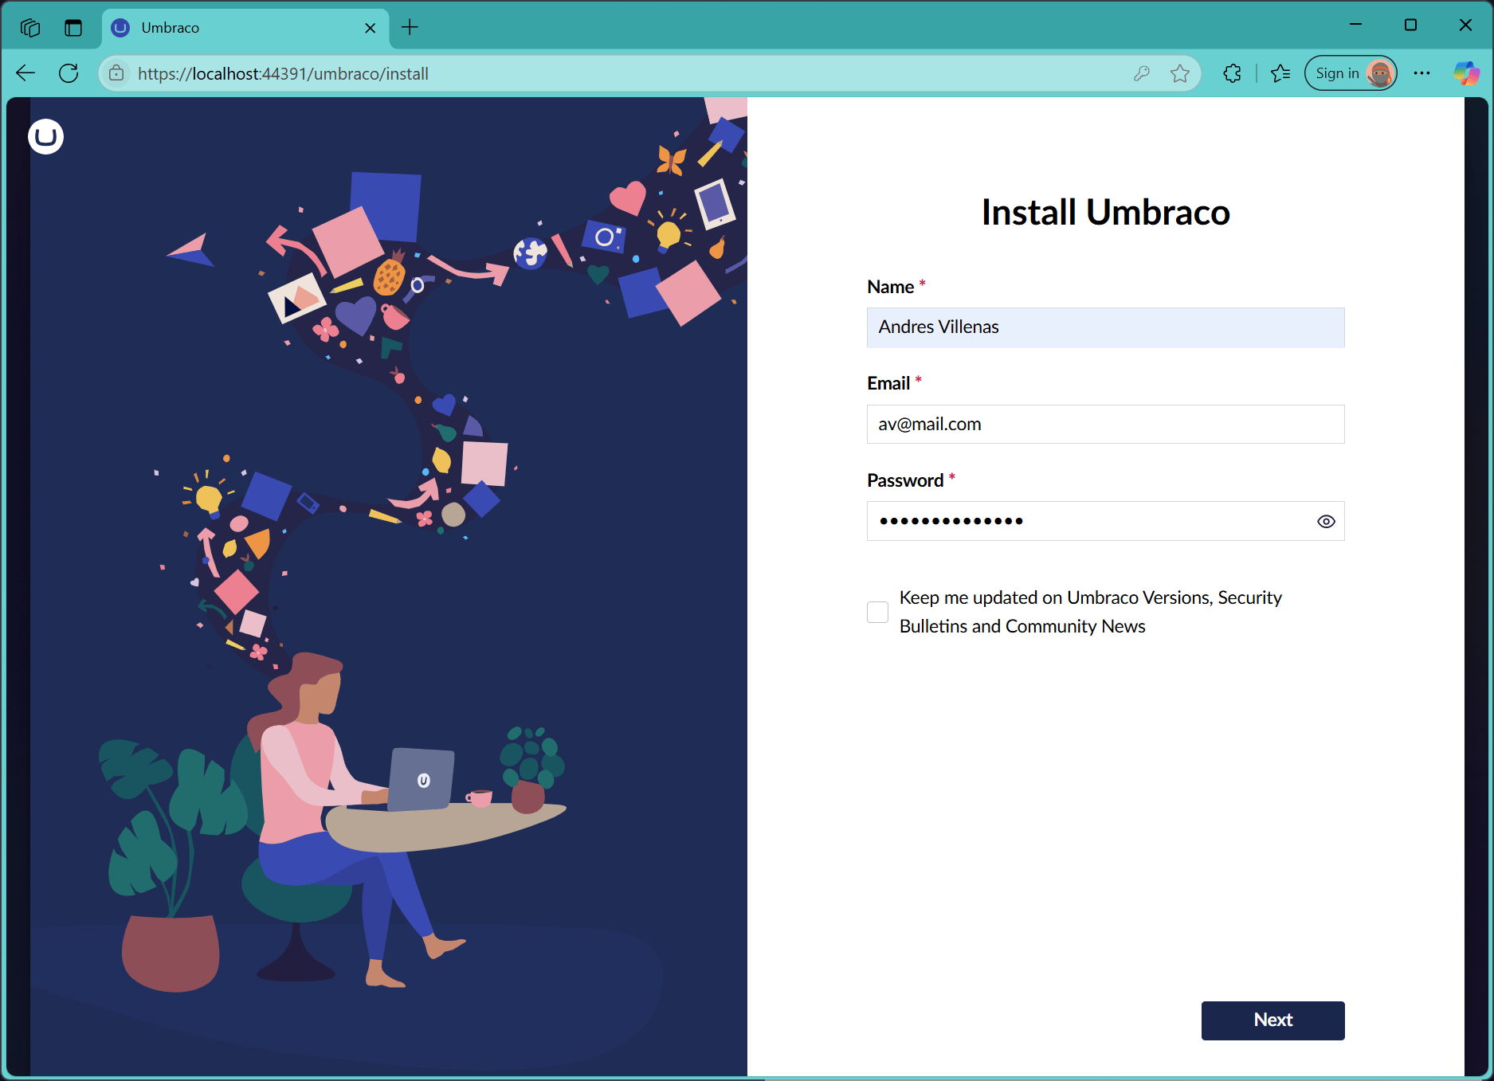Reload the install page
1494x1081 pixels.
pos(69,73)
